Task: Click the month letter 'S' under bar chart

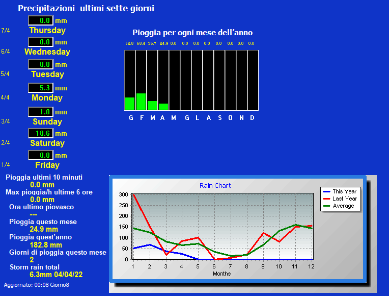Action: point(220,118)
